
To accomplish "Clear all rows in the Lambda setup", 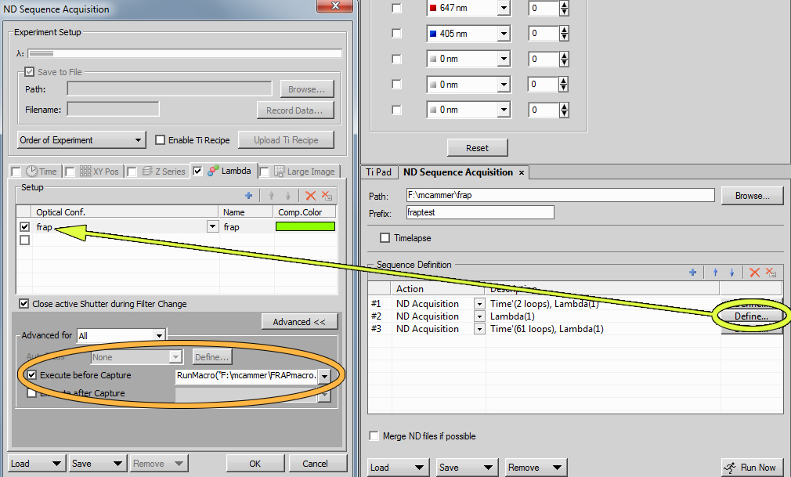I will tap(327, 196).
